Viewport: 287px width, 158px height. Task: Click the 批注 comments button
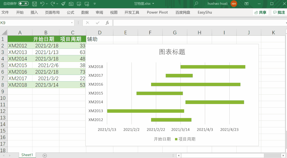(279, 12)
